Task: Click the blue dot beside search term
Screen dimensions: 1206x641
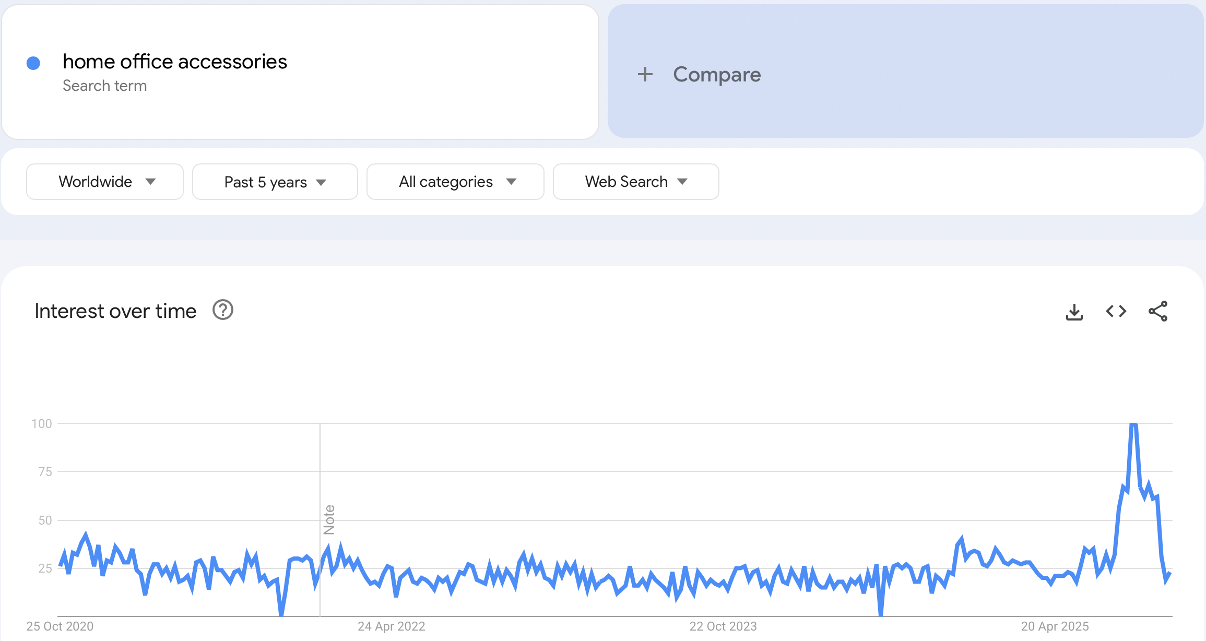Action: pos(33,63)
